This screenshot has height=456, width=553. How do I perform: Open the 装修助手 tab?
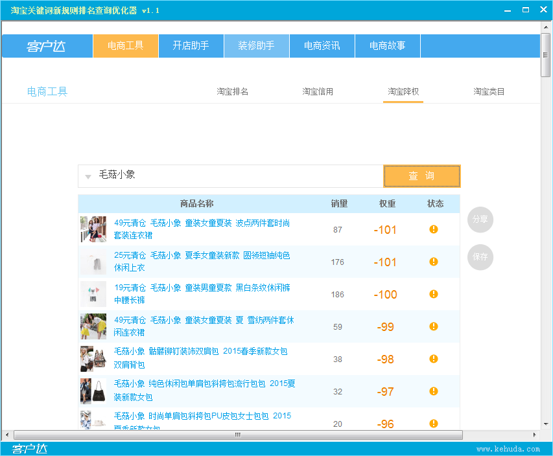(257, 46)
